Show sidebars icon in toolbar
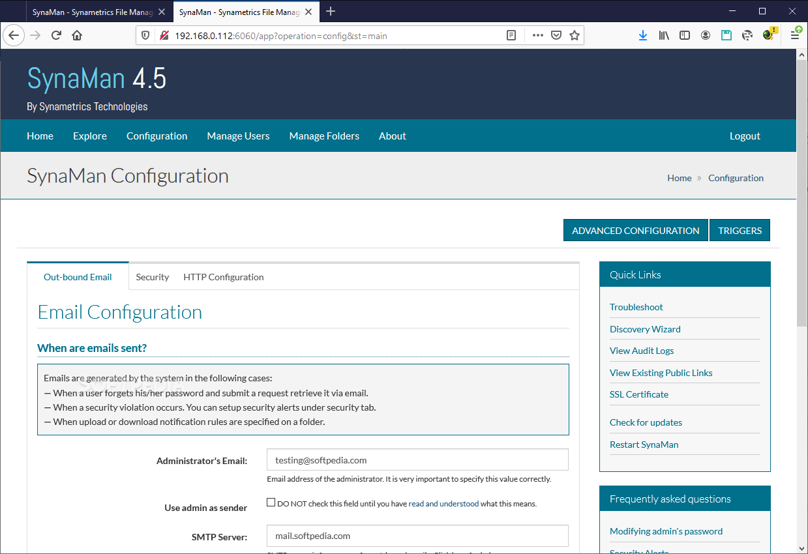This screenshot has height=554, width=808. (x=685, y=35)
